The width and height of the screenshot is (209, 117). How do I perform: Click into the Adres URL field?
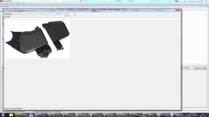[92, 18]
